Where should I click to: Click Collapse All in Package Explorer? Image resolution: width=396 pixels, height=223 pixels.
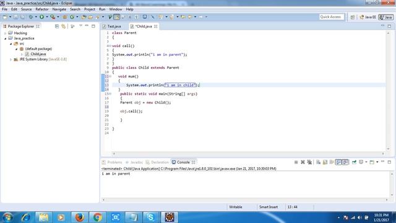point(57,26)
